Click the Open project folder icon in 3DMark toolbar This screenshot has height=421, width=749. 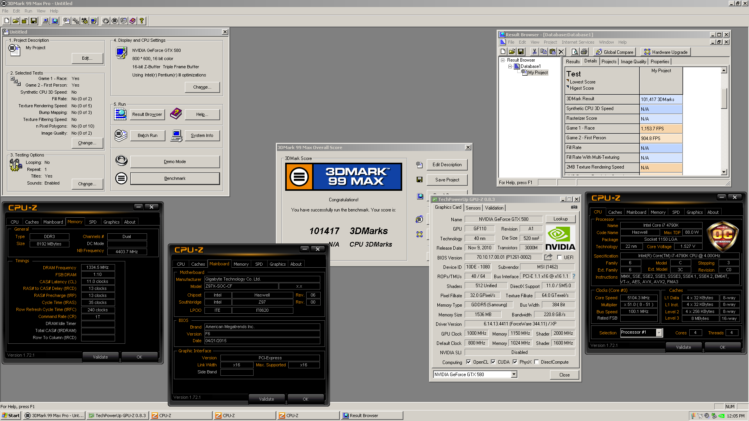tap(16, 21)
